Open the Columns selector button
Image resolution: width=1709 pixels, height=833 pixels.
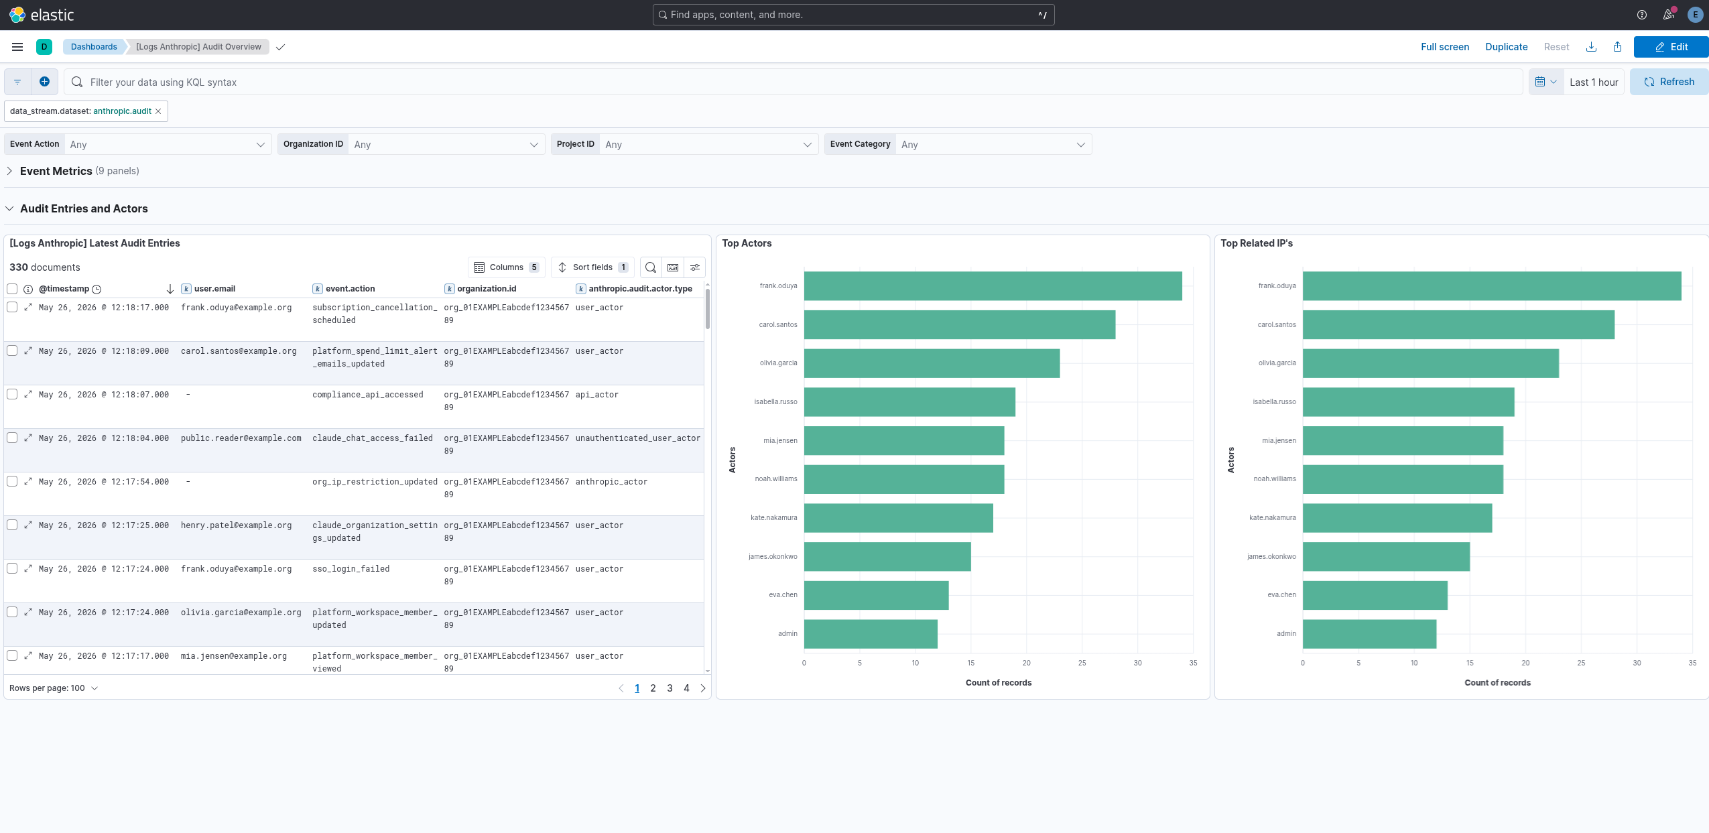pyautogui.click(x=507, y=267)
